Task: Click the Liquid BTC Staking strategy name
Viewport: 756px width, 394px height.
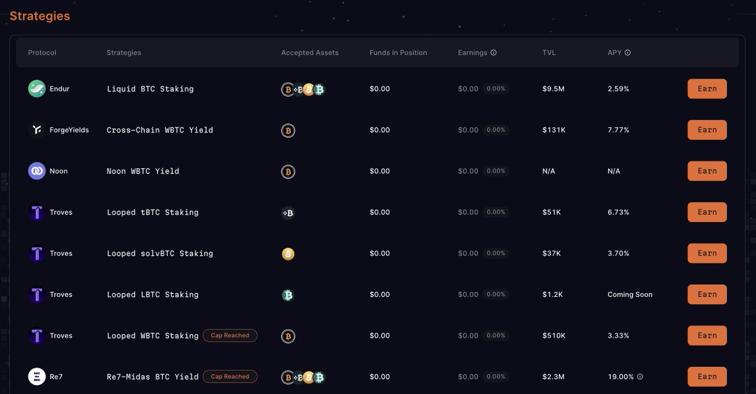Action: pyautogui.click(x=150, y=89)
